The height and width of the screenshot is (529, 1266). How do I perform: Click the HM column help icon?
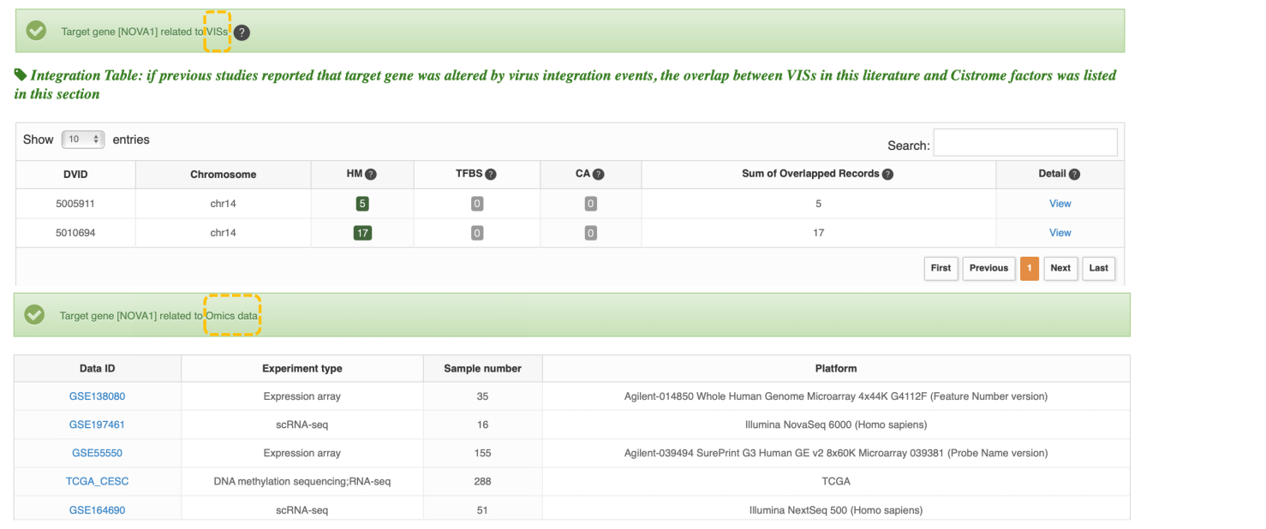(371, 174)
